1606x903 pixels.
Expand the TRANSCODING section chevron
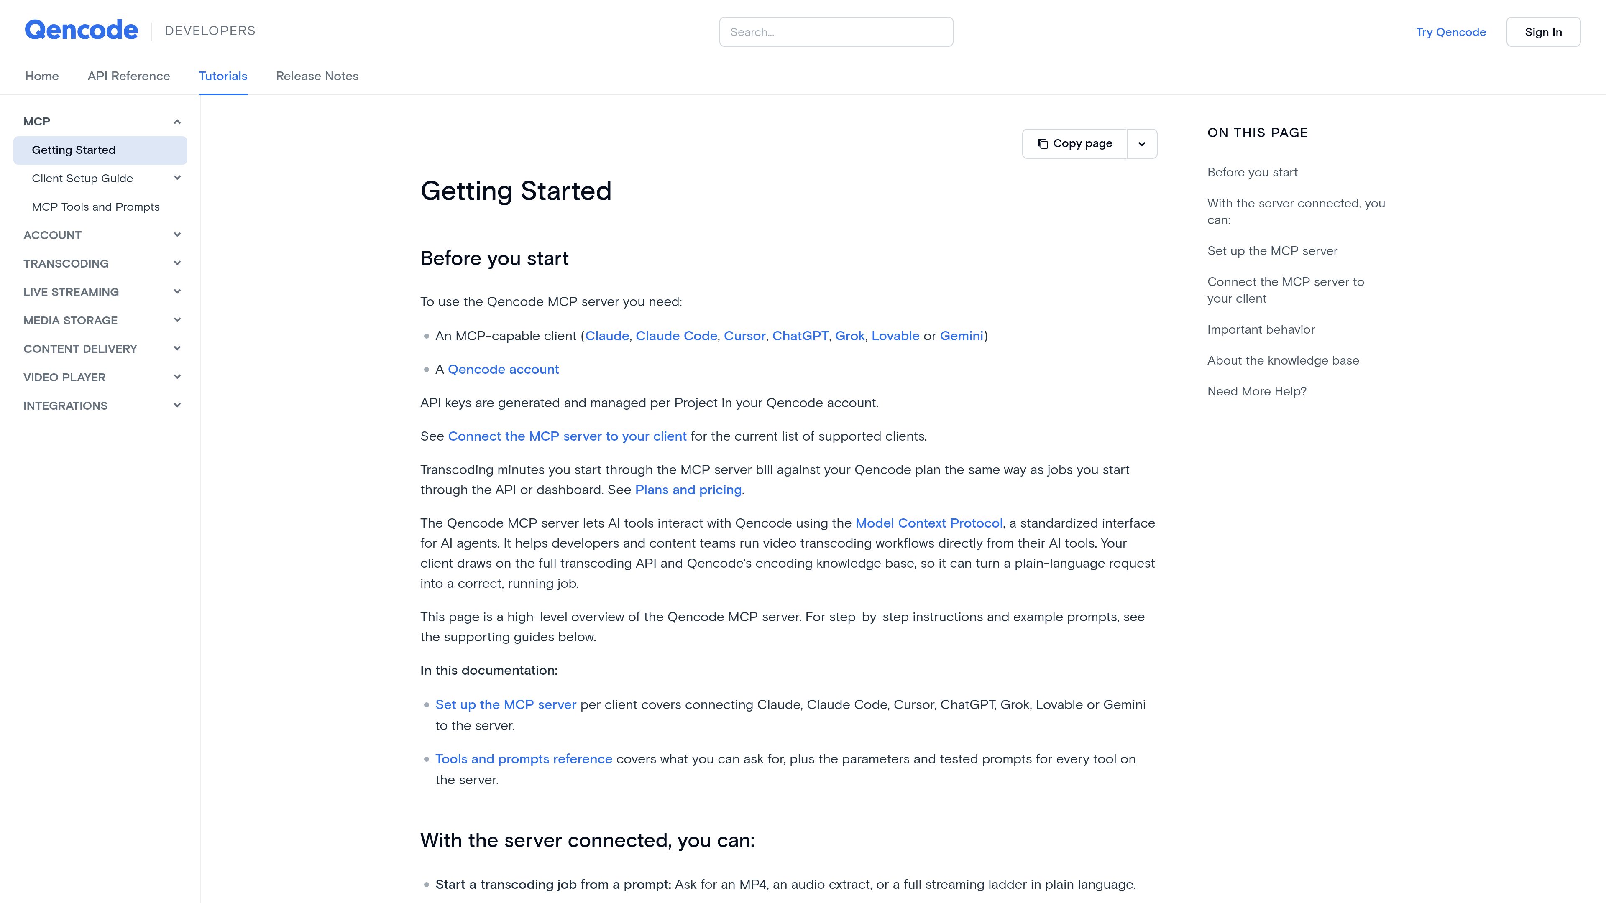[x=177, y=264]
